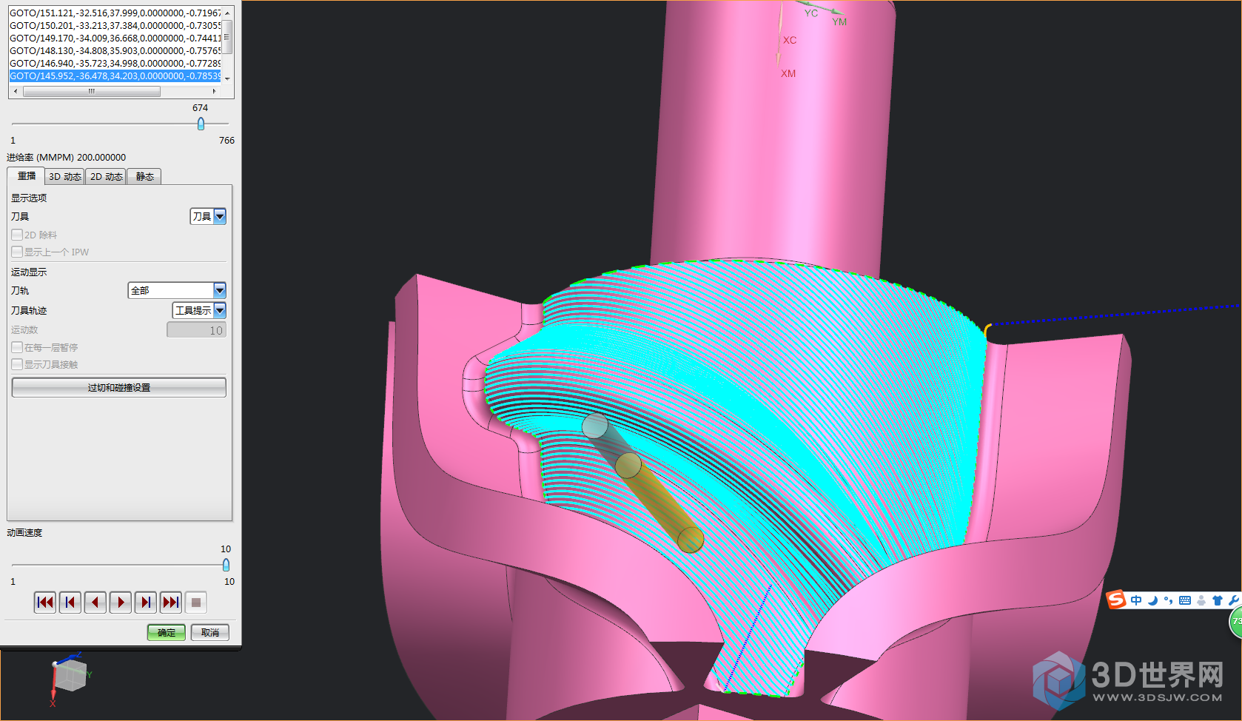Click the moon icon in IME bar
The image size is (1242, 721).
(1152, 600)
